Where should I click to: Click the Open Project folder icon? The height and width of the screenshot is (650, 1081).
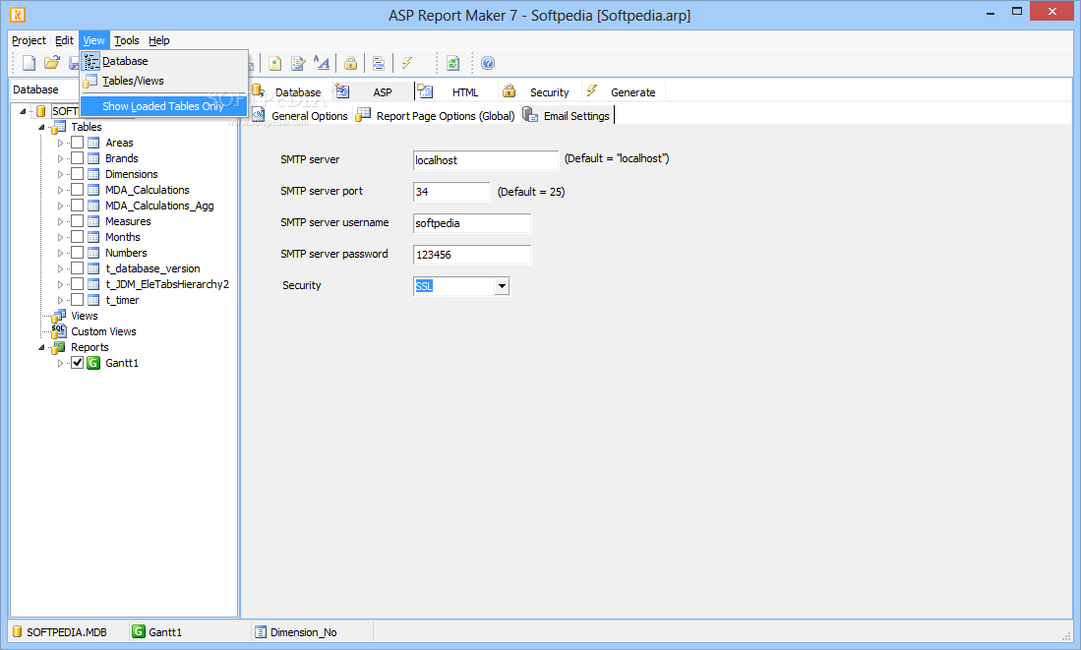click(x=52, y=63)
